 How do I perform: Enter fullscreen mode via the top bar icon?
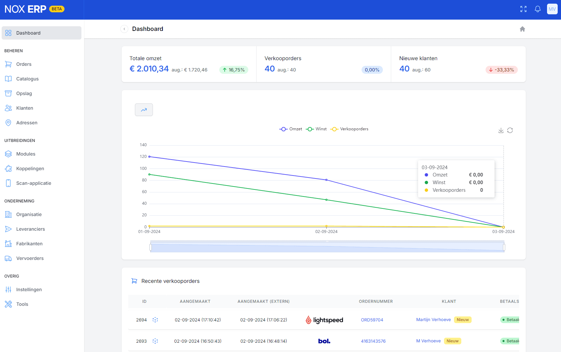(523, 9)
